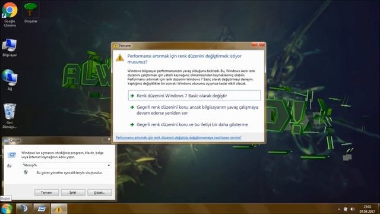This screenshot has width=380, height=214.
Task: Open the Google Chrome desktop shortcut
Action: pyautogui.click(x=9, y=14)
